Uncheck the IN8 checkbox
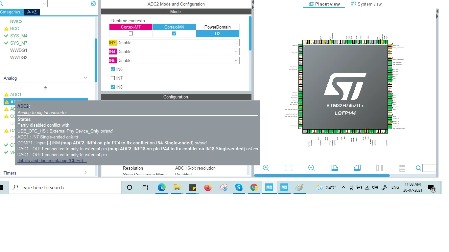449x252 pixels. (x=113, y=87)
